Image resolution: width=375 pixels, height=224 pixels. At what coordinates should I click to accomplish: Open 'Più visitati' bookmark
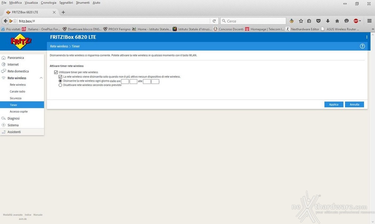(x=11, y=29)
